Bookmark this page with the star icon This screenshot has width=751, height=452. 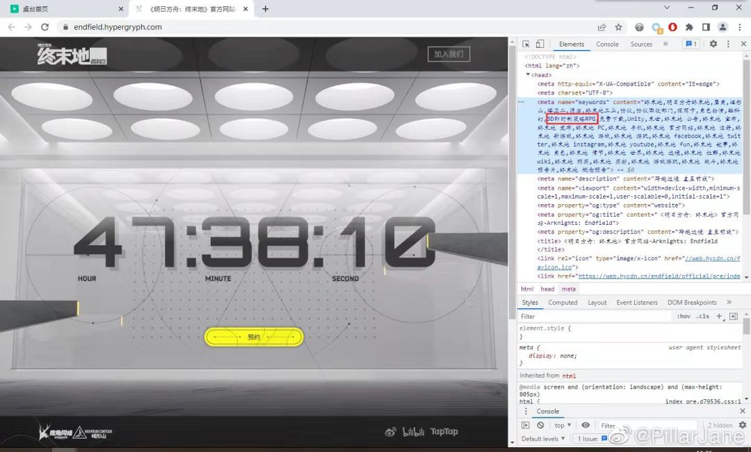(x=618, y=27)
